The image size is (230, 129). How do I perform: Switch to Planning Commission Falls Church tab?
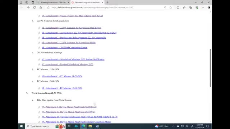(53, 3)
